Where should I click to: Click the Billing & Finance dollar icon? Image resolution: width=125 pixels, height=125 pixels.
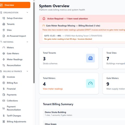click(1, 71)
